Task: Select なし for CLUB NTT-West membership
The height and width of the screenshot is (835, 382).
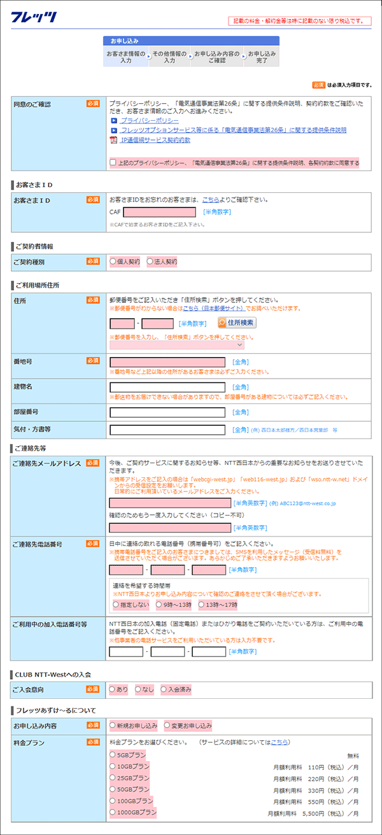Action: (x=139, y=689)
